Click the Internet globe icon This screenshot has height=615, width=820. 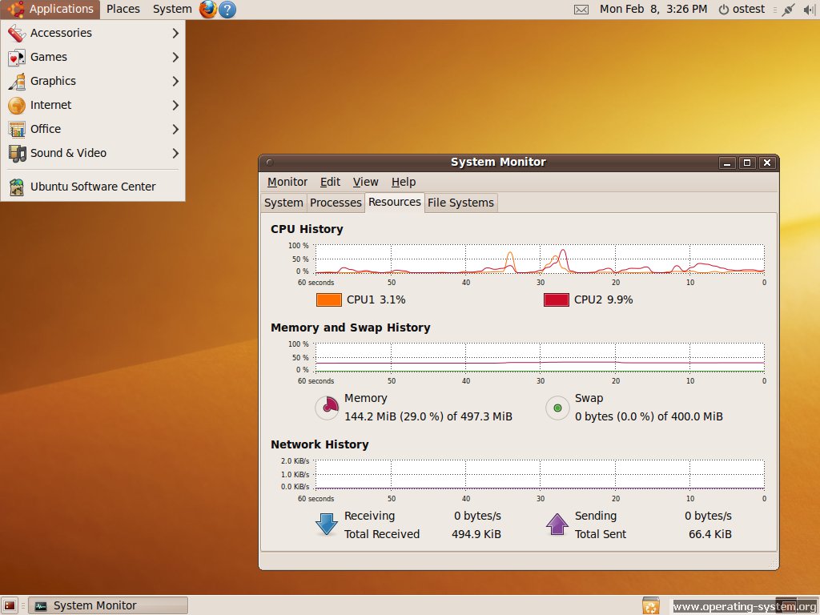(17, 105)
